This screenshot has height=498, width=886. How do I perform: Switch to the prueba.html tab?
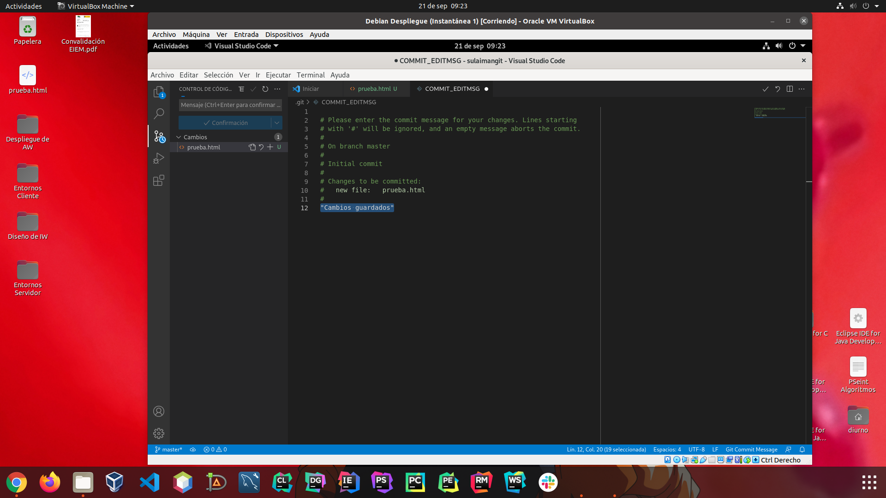(374, 89)
